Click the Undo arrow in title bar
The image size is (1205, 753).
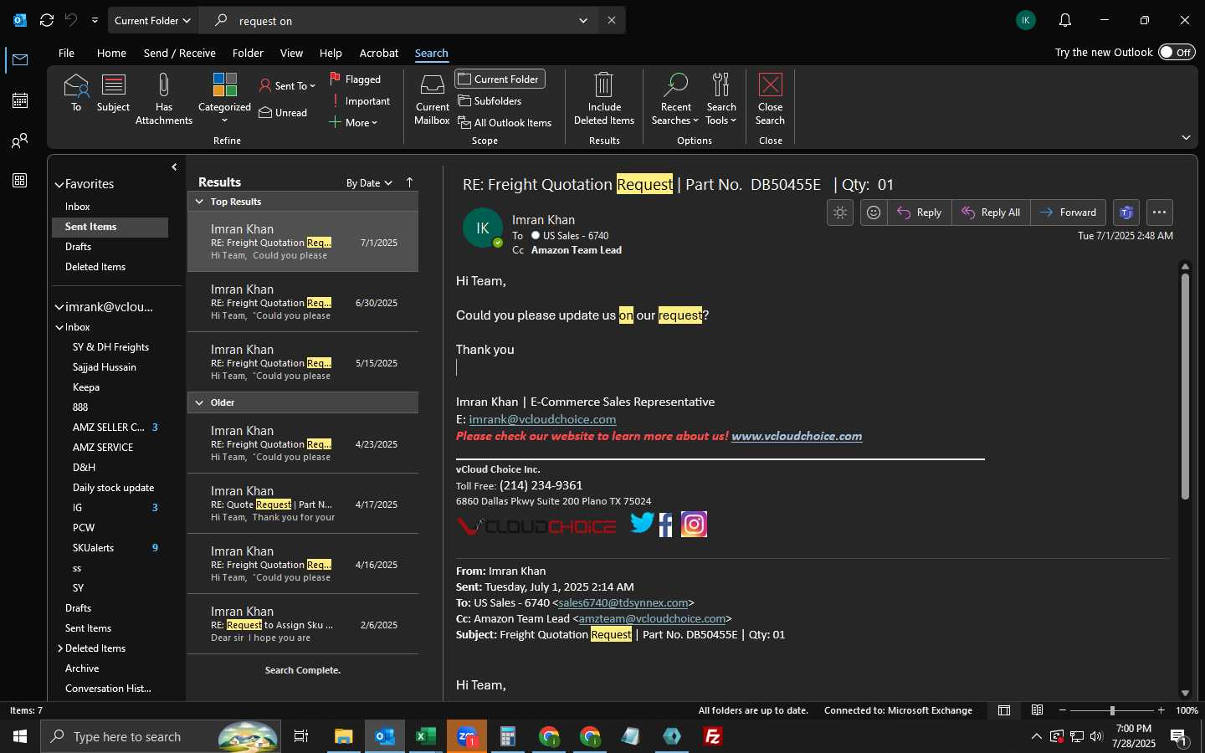pos(71,20)
